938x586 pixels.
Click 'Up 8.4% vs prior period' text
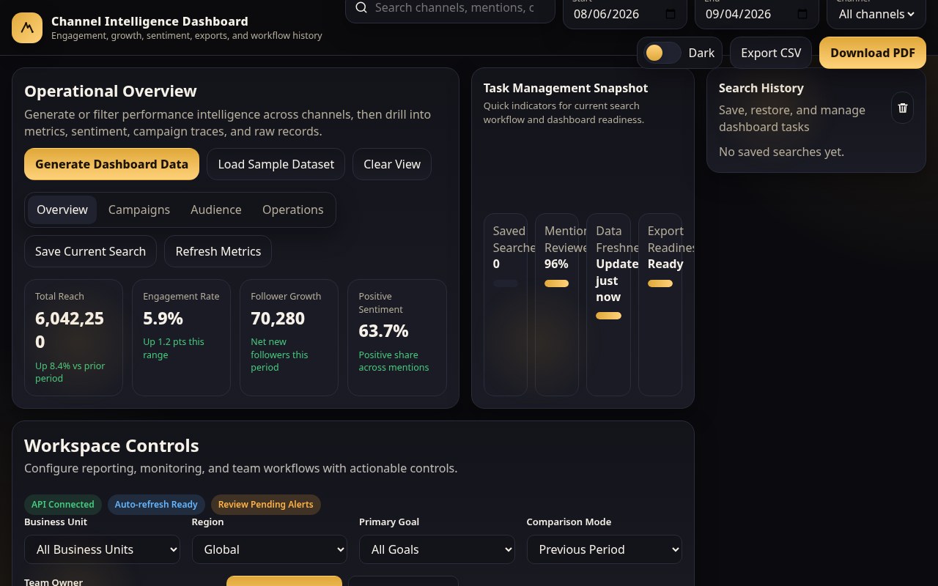tap(70, 372)
